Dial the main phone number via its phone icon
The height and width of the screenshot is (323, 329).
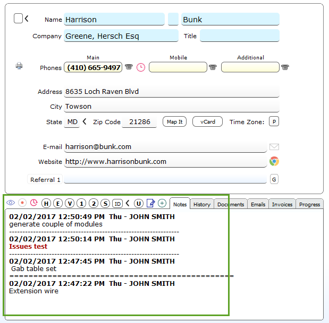(129, 67)
